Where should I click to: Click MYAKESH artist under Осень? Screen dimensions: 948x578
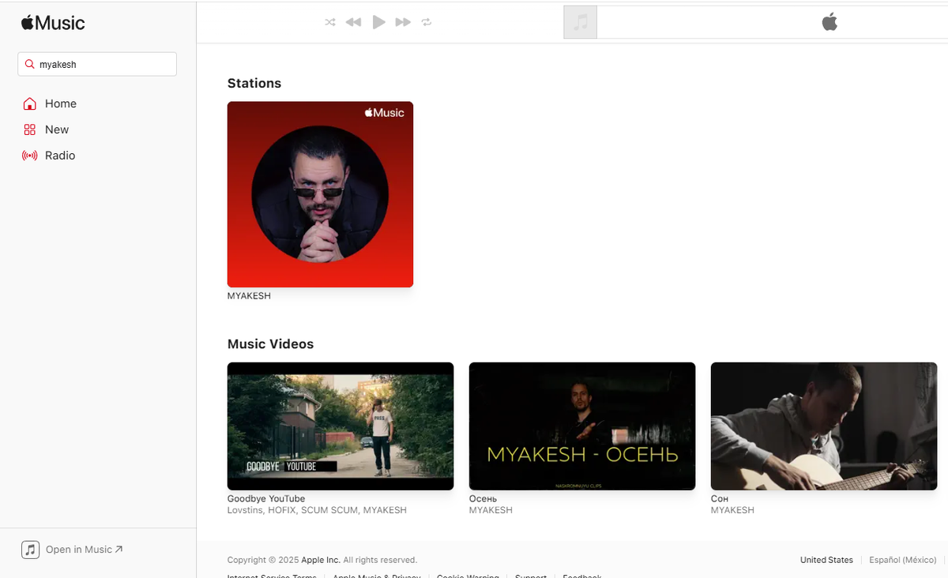491,510
